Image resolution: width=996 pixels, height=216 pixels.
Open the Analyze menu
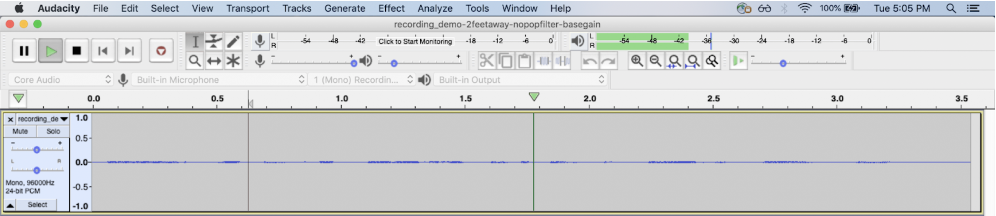point(435,8)
